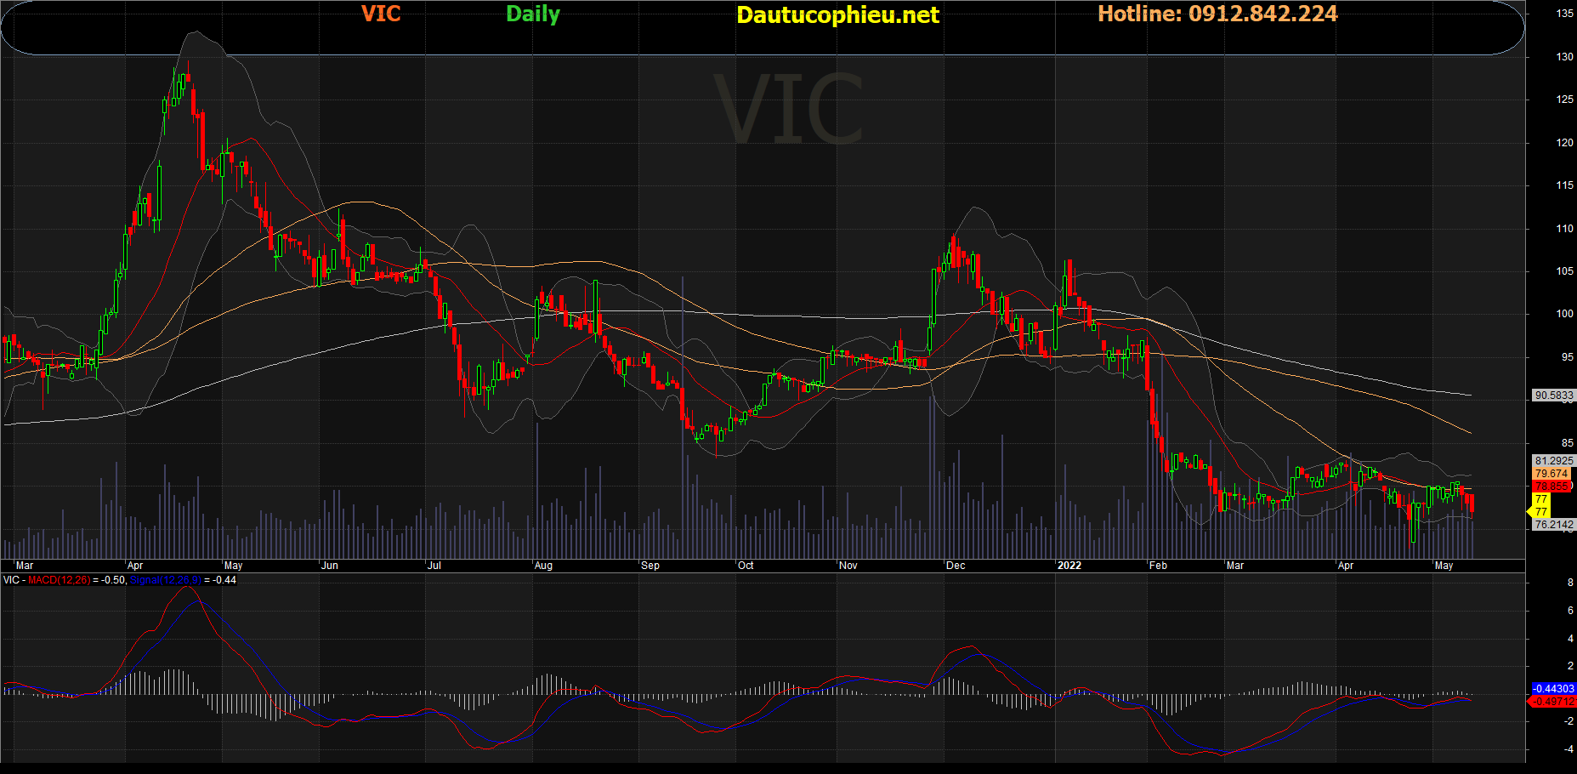Viewport: 1577px width, 774px height.
Task: Click the blue Signal(12,26,9) indicator label
Action: point(165,580)
